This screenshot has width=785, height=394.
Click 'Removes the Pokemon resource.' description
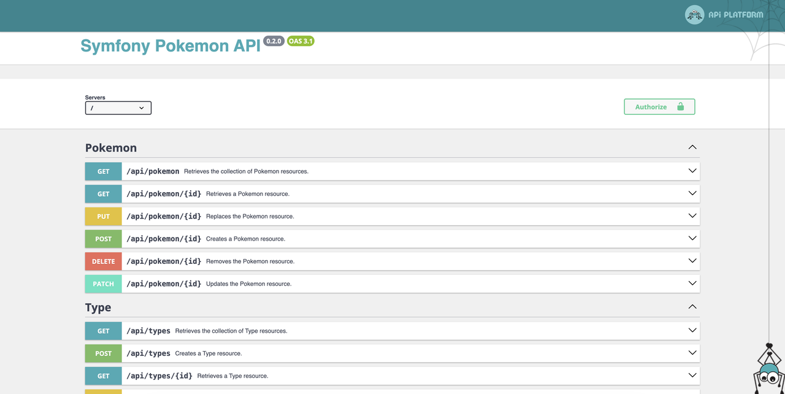(250, 261)
